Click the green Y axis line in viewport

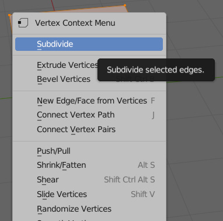pos(6,98)
